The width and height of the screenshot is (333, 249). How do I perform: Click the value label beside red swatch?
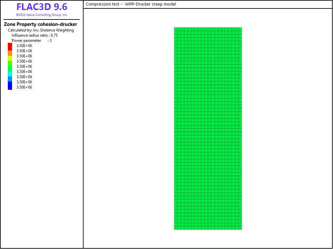click(24, 46)
